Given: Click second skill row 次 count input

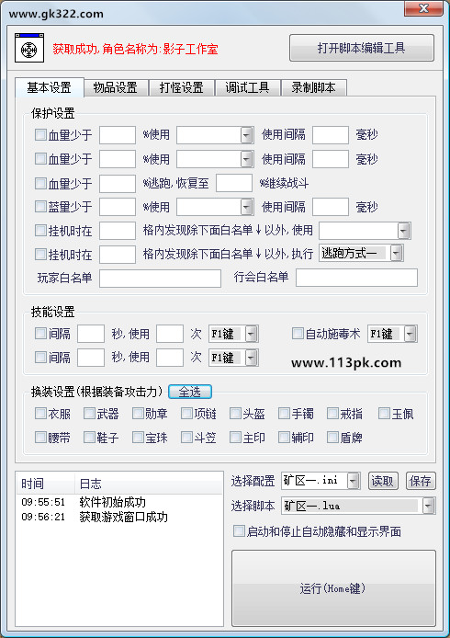Looking at the screenshot, I should 170,358.
